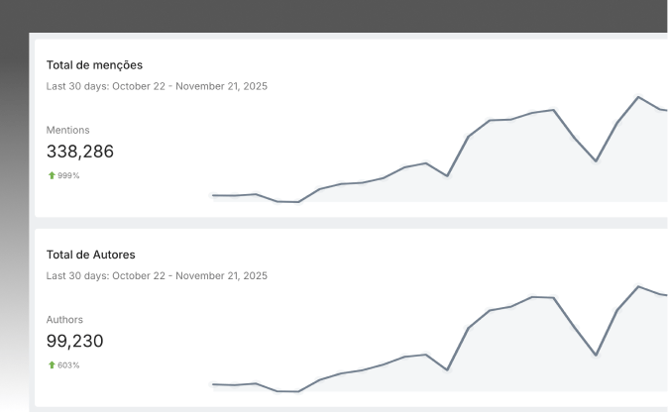The height and width of the screenshot is (412, 668).
Task: Click the Authors metric label
Action: [64, 320]
